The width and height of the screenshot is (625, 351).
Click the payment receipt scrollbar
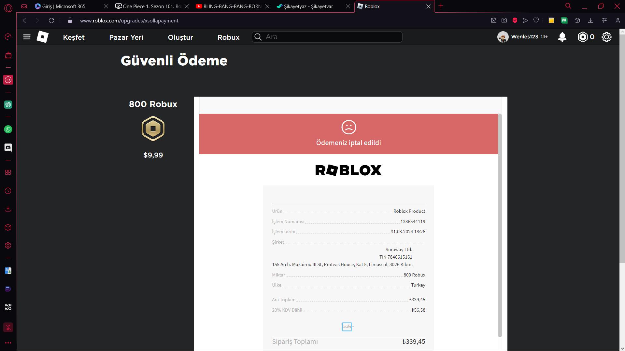(x=500, y=225)
